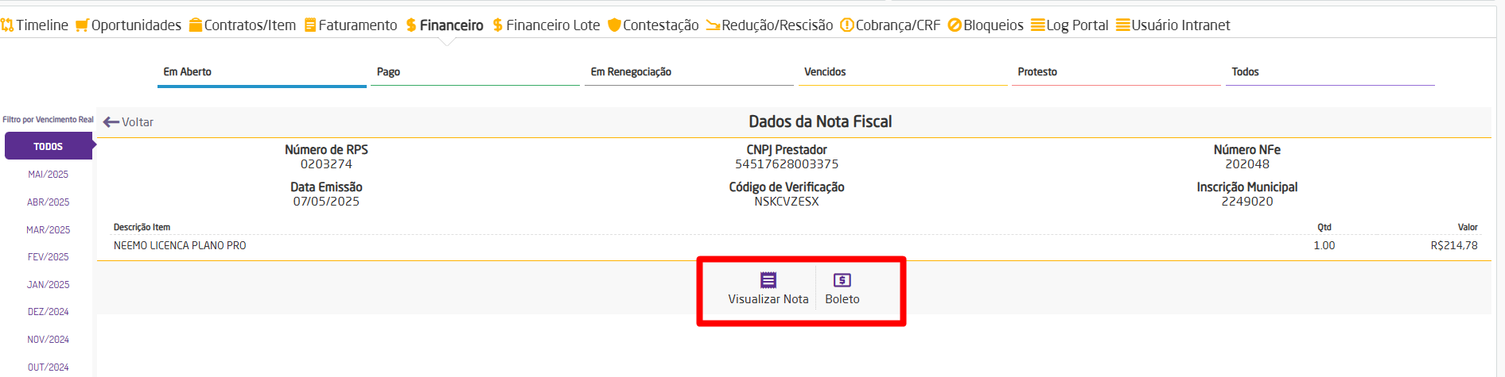Switch to the Pago tab
This screenshot has height=377, width=1505.
pyautogui.click(x=475, y=72)
